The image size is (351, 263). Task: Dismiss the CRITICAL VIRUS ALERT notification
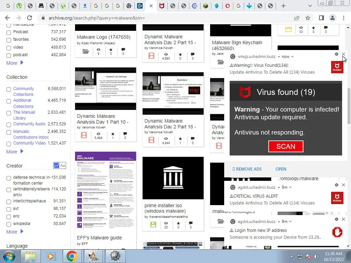point(343,185)
